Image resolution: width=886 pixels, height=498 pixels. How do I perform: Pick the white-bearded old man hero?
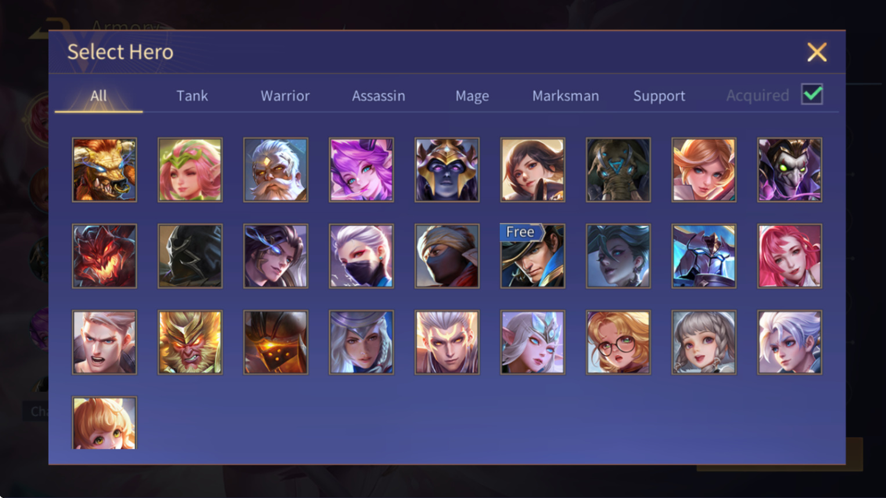pyautogui.click(x=276, y=170)
